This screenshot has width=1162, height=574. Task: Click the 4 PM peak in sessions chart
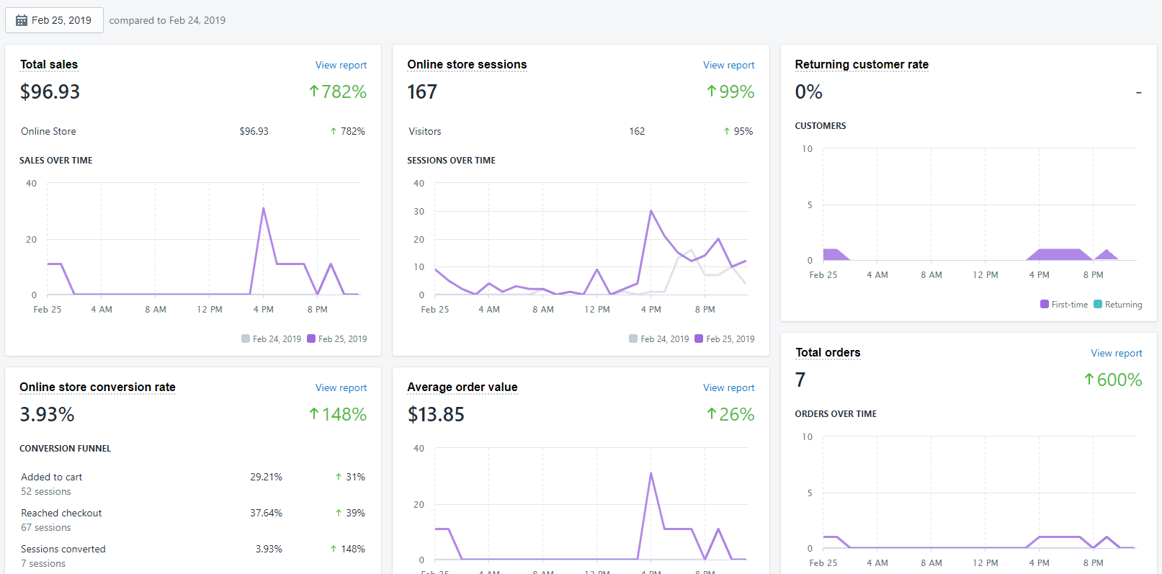[x=651, y=211]
